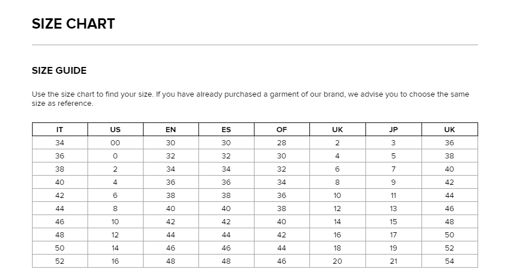Click the last-column UK size 54 cell
This screenshot has width=509, height=274.
tap(450, 261)
